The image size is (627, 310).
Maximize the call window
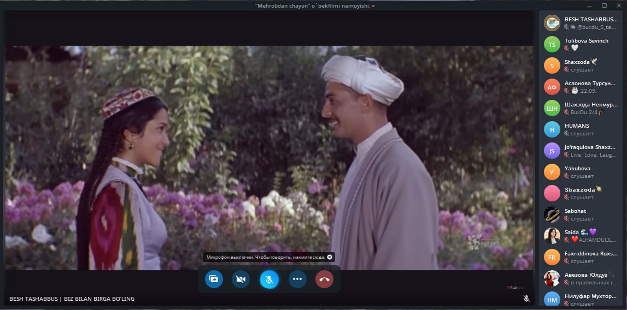tap(604, 5)
